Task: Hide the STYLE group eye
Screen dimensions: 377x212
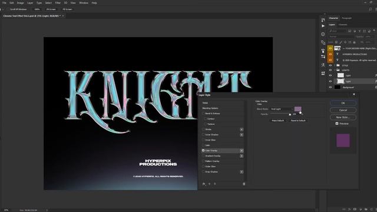Action: [x=330, y=65]
